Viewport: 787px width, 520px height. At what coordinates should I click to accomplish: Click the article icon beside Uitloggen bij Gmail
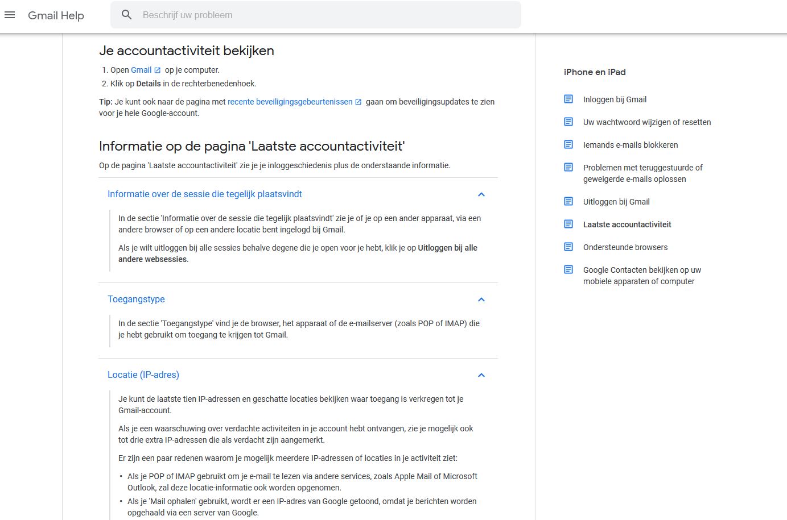(568, 201)
